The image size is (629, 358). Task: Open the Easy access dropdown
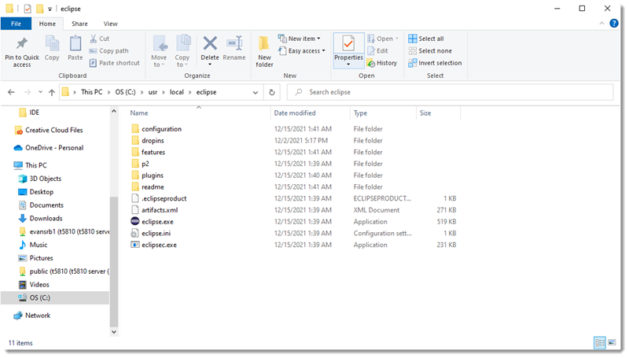[x=302, y=50]
